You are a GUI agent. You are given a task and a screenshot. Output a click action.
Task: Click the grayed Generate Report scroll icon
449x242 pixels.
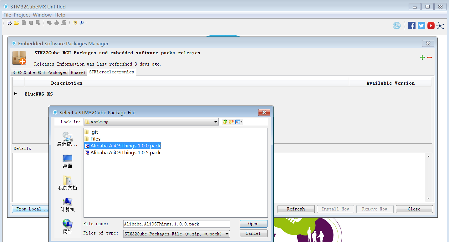click(64, 23)
